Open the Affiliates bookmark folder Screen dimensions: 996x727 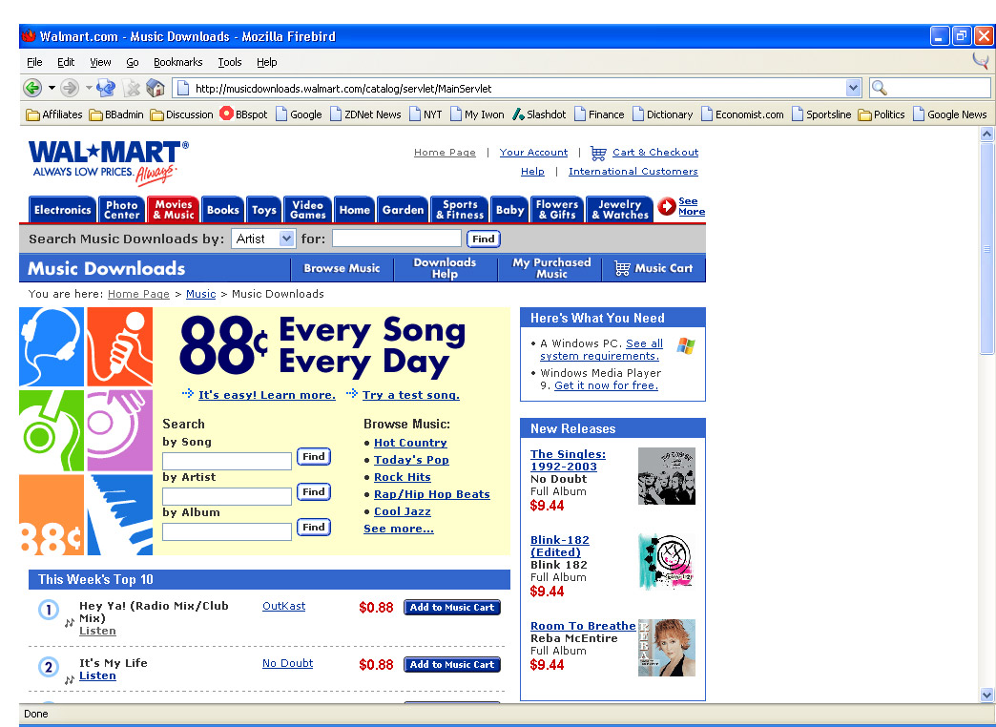(x=54, y=114)
